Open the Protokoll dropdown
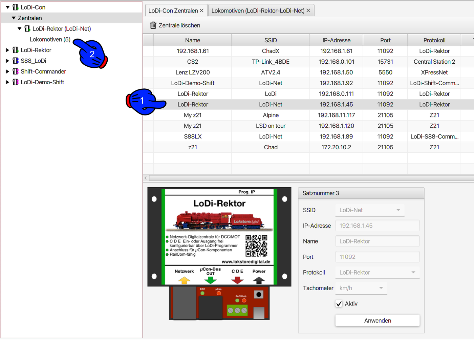This screenshot has height=340, width=474. pos(378,272)
